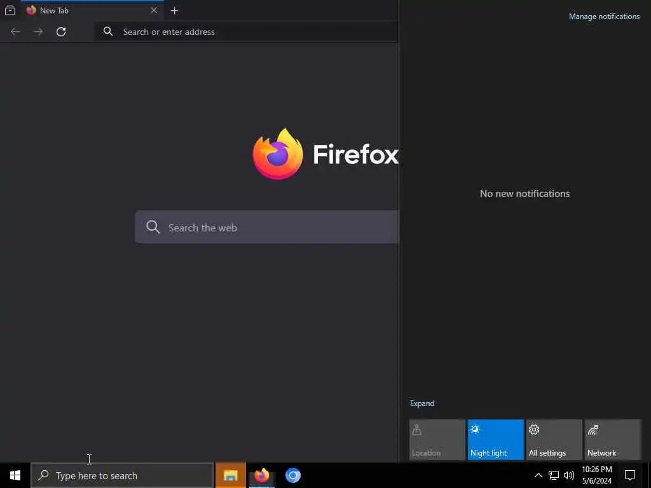This screenshot has width=651, height=488.
Task: Open the blue circle browser taskbar icon
Action: pyautogui.click(x=292, y=475)
